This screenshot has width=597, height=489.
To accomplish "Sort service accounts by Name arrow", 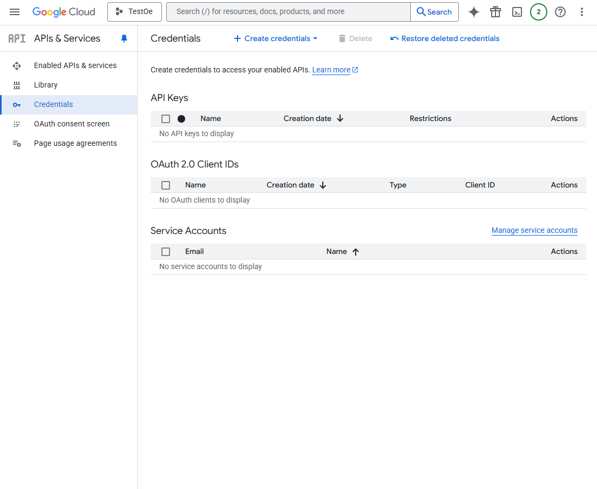I will [356, 252].
